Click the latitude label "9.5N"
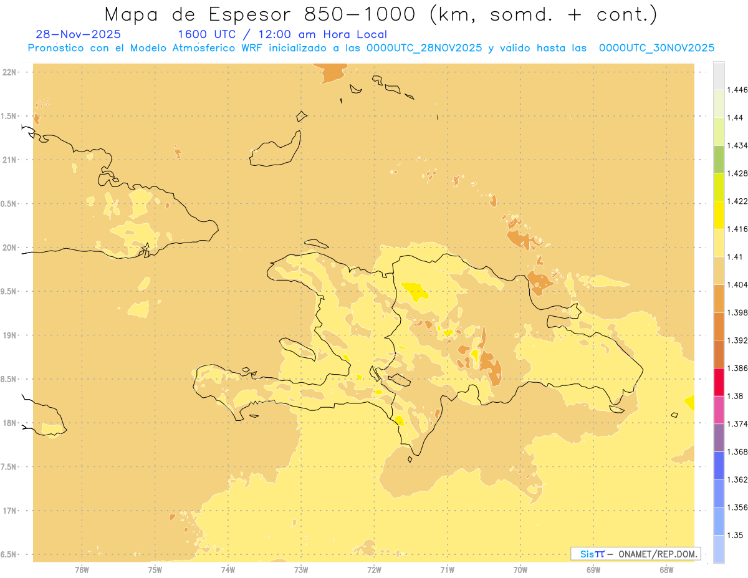Viewport: 748px width, 578px height. pyautogui.click(x=8, y=291)
